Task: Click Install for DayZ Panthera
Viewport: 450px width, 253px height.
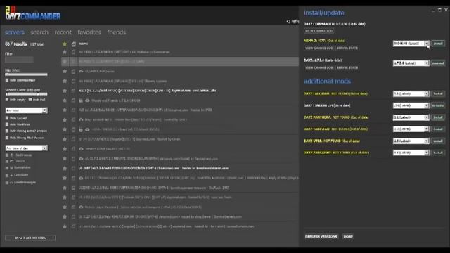Action: coord(438,117)
